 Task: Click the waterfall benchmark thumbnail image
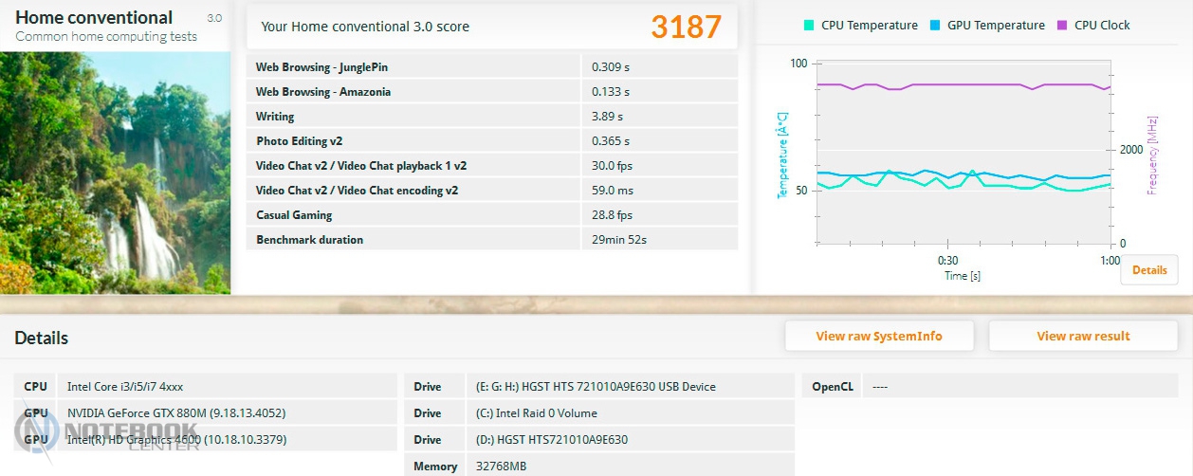pos(115,171)
